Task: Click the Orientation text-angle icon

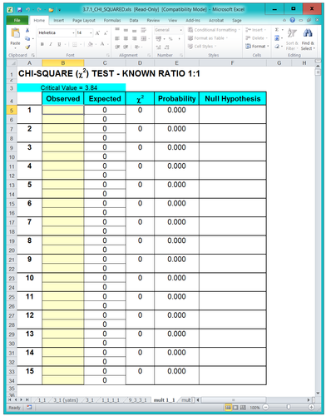Action: click(x=136, y=47)
